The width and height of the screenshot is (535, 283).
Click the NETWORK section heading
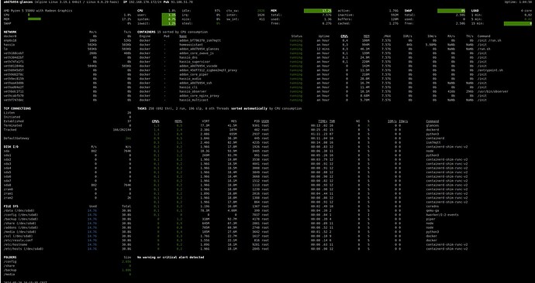pyautogui.click(x=10, y=32)
